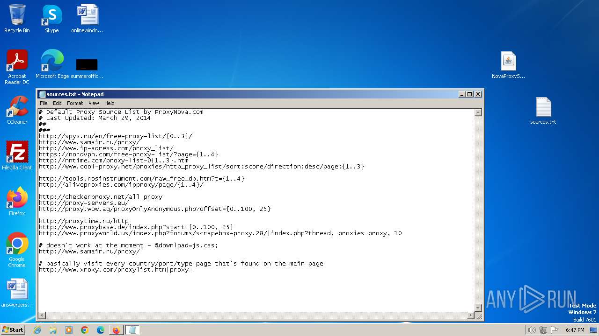The height and width of the screenshot is (336, 599).
Task: Open CCleaner desktop shortcut
Action: (17, 110)
